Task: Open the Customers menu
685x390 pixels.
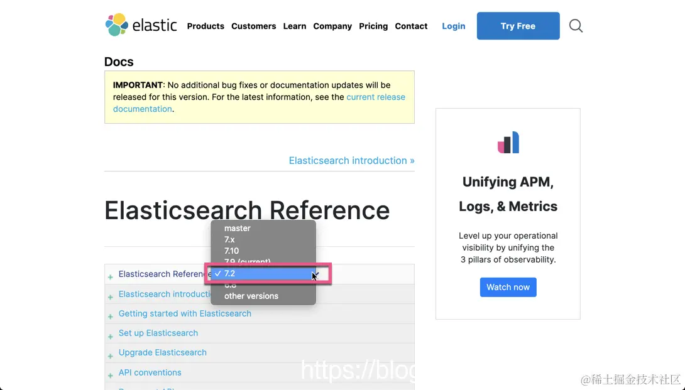Action: point(253,26)
